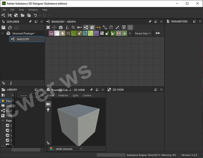Open the sRGB (default) color space dropdown

[69, 149]
